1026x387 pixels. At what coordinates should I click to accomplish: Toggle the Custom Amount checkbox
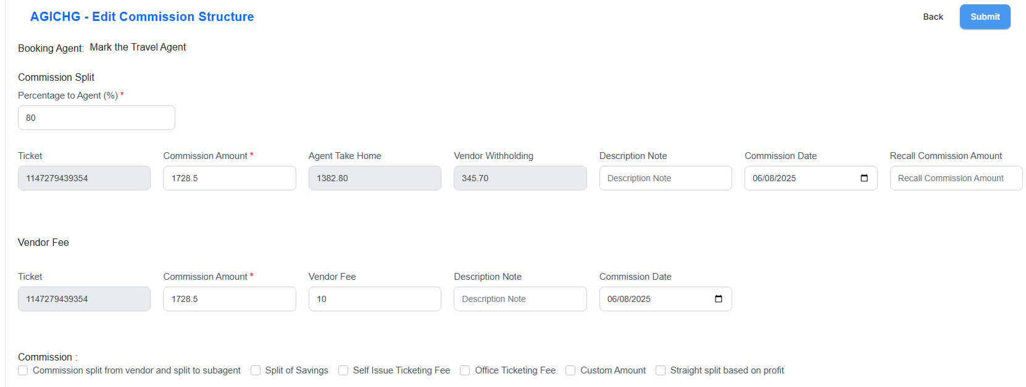point(570,370)
